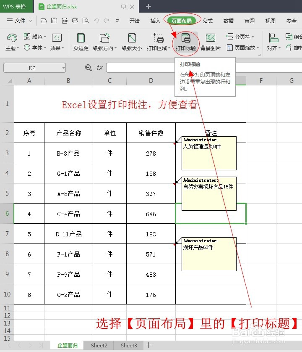Click cell containing 产品名称

(x=68, y=133)
